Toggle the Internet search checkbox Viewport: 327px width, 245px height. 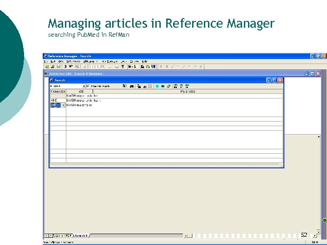88,86
